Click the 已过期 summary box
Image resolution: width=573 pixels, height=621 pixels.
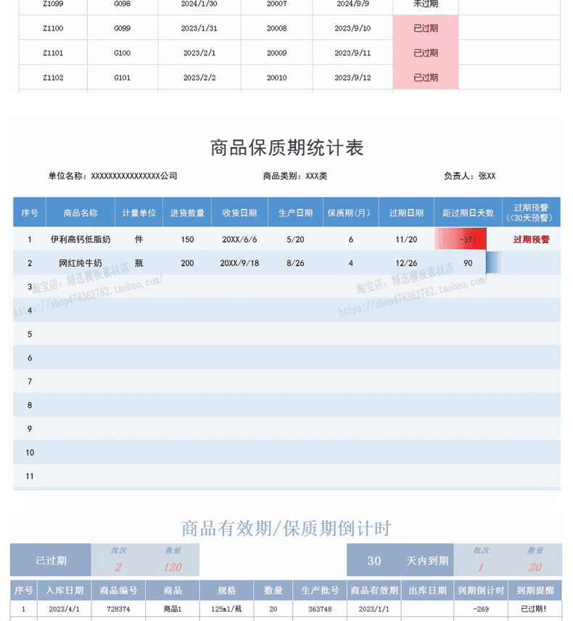click(51, 560)
